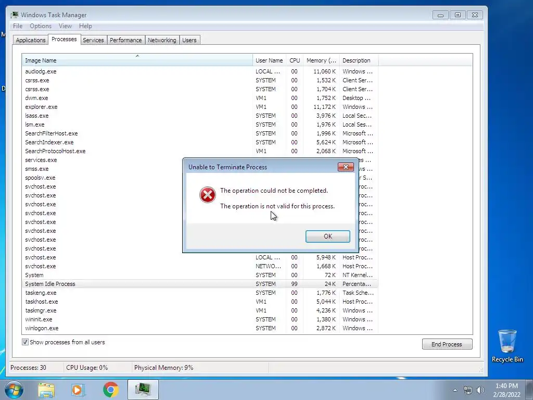Open the Recycle Bin desktop icon
The height and width of the screenshot is (400, 533).
tap(507, 346)
